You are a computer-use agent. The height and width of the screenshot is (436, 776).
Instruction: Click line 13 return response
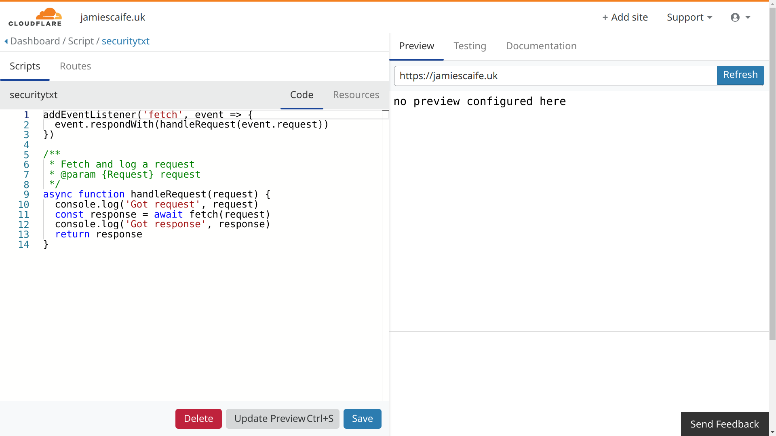99,234
